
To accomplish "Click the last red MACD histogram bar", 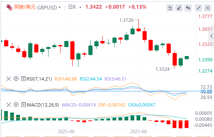I will (x=187, y=124).
